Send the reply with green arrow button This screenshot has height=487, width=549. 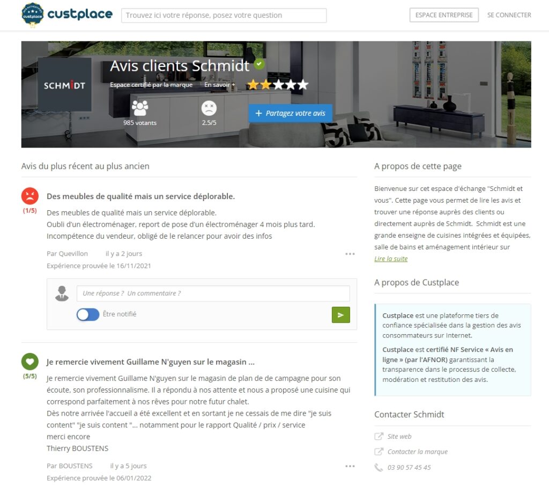click(340, 315)
